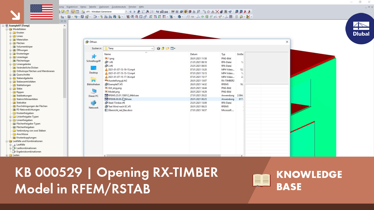Viewport: 374px width, 210px height.
Task: Open the file list view options icon
Action: pos(172,48)
